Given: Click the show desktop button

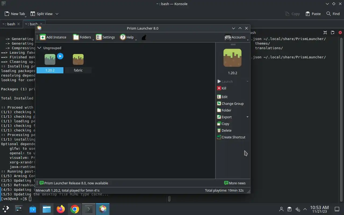Looking at the screenshot, I should 337,209.
